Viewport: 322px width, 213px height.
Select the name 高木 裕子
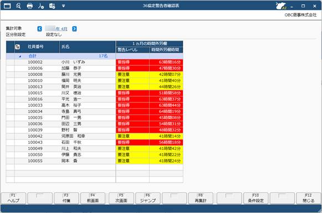coord(71,105)
